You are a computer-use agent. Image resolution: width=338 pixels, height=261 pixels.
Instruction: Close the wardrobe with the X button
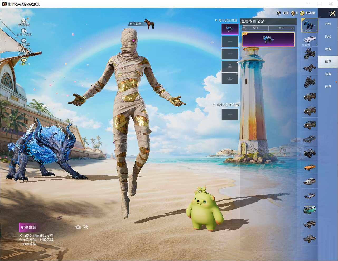(332, 13)
